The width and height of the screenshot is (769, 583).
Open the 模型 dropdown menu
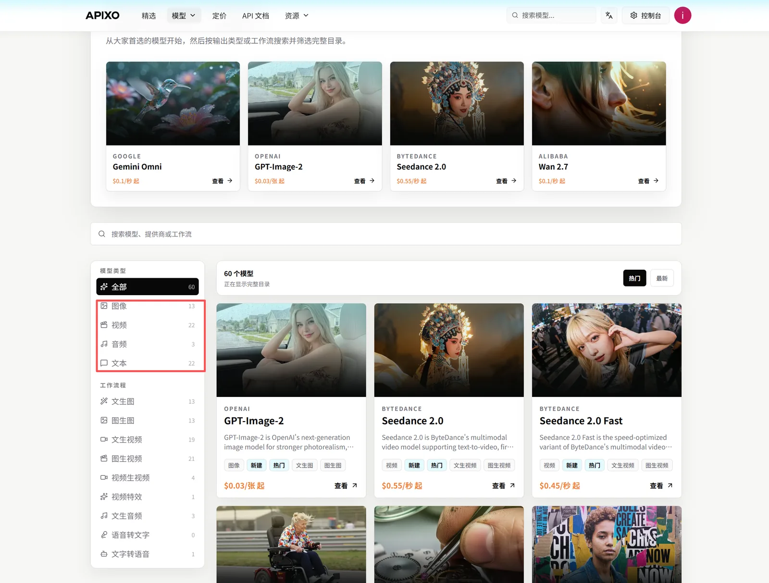[x=184, y=15]
